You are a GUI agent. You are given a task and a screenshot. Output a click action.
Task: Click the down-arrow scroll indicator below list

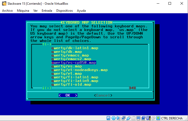tap(47, 88)
